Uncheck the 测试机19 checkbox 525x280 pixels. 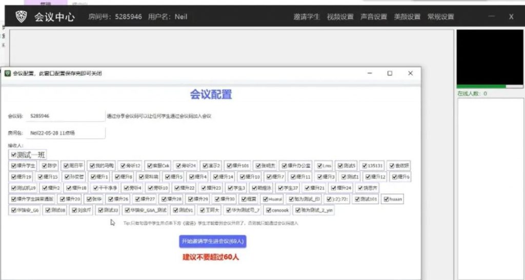tap(14, 188)
